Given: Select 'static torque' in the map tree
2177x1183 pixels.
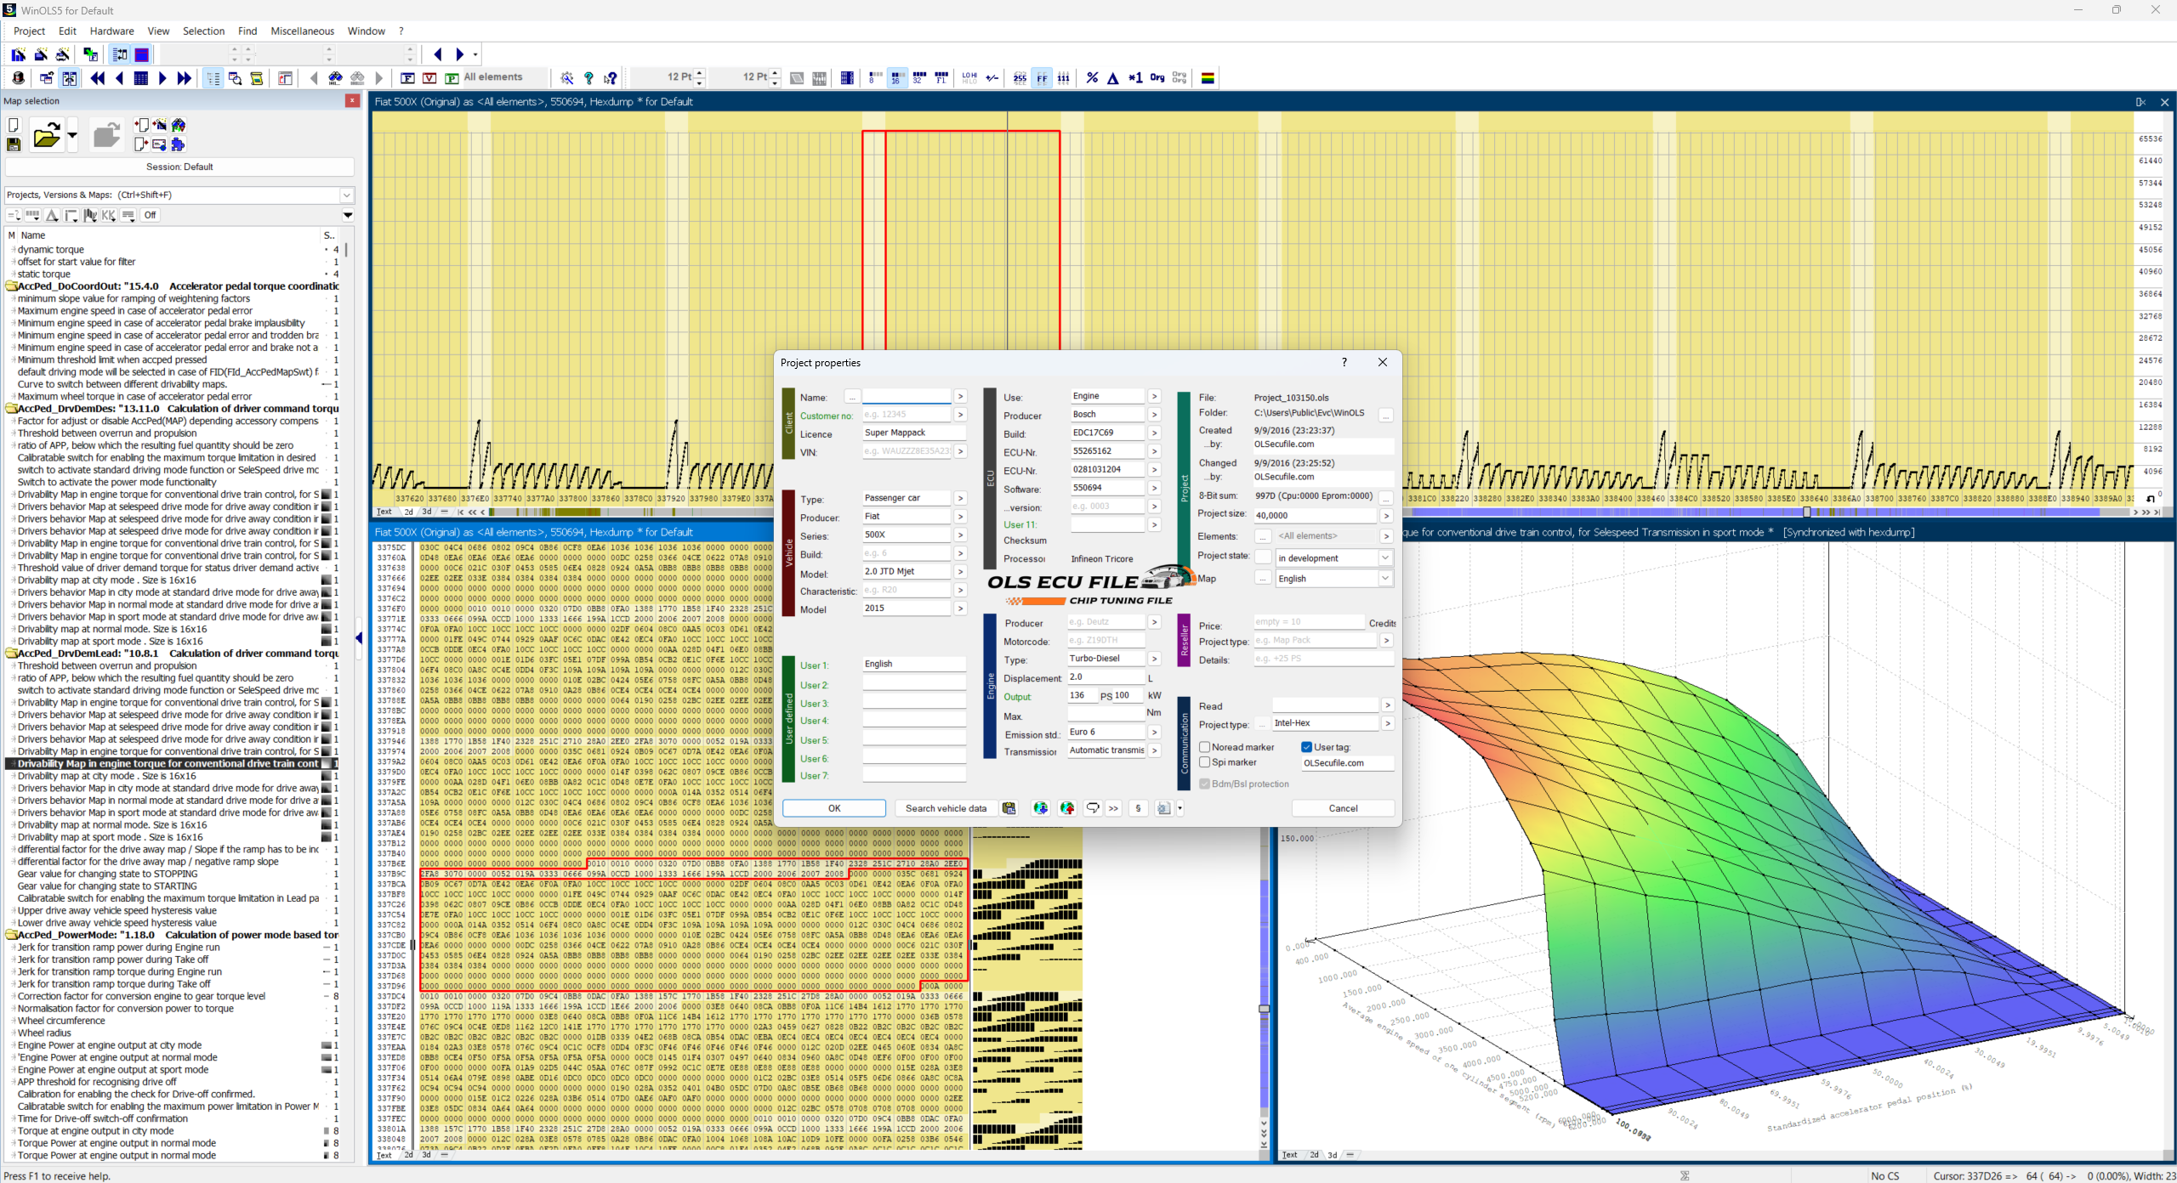Looking at the screenshot, I should point(44,274).
